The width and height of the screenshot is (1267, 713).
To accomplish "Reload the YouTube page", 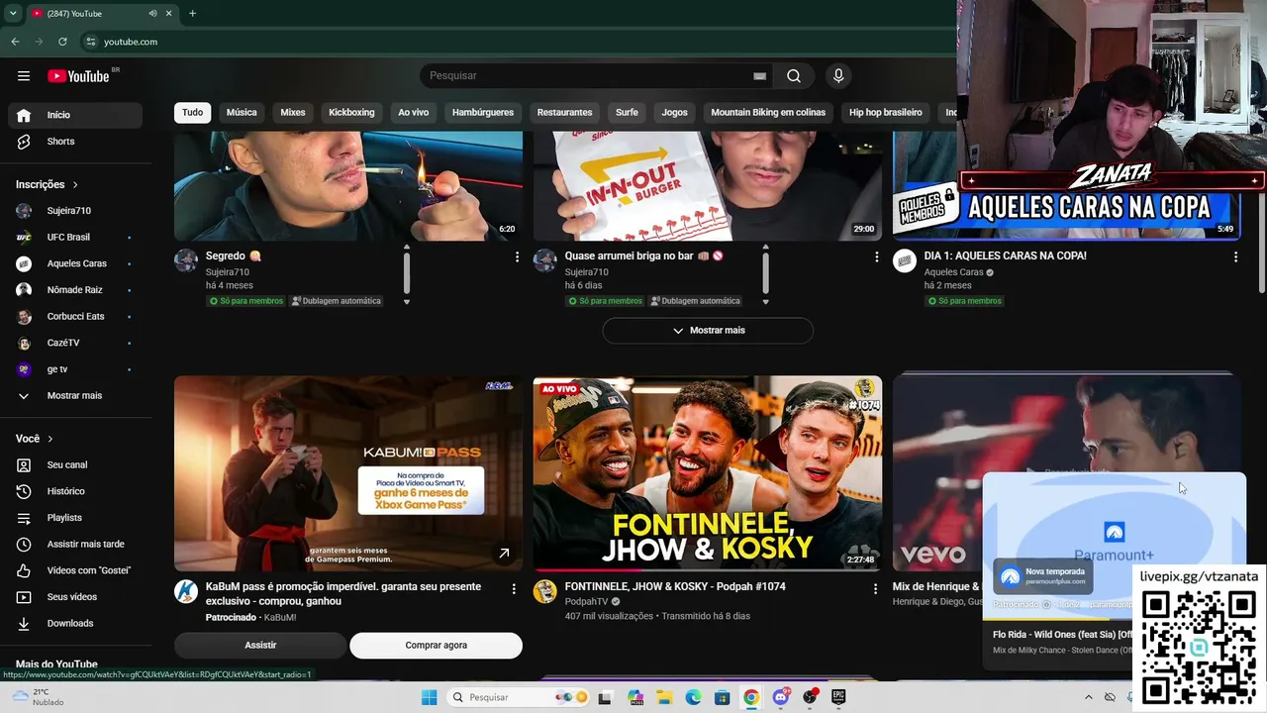I will pos(62,42).
